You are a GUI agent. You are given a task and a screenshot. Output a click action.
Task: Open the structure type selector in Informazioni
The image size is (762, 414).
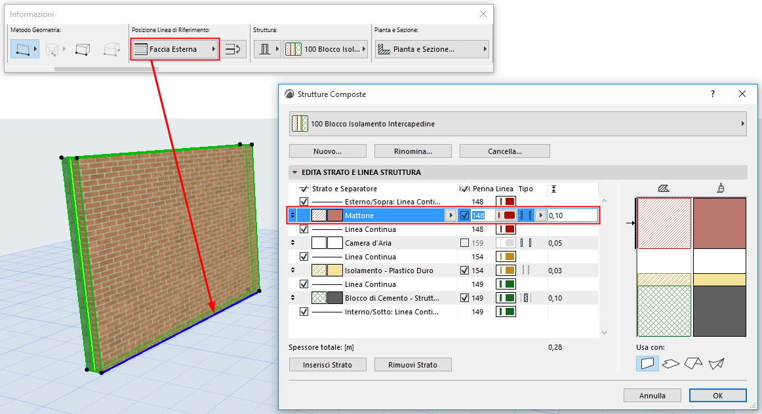[268, 49]
